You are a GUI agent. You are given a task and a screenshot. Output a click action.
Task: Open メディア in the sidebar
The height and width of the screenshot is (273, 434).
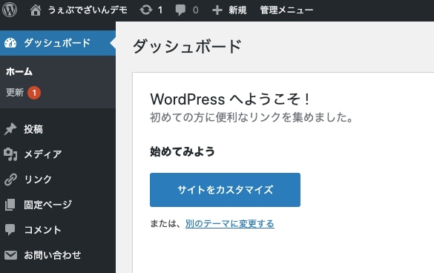[x=43, y=154]
